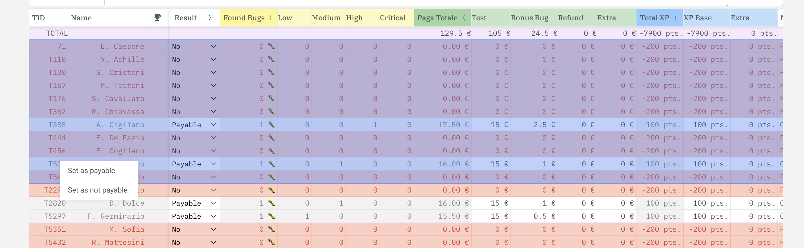Collapse the Total XP column group

(676, 18)
